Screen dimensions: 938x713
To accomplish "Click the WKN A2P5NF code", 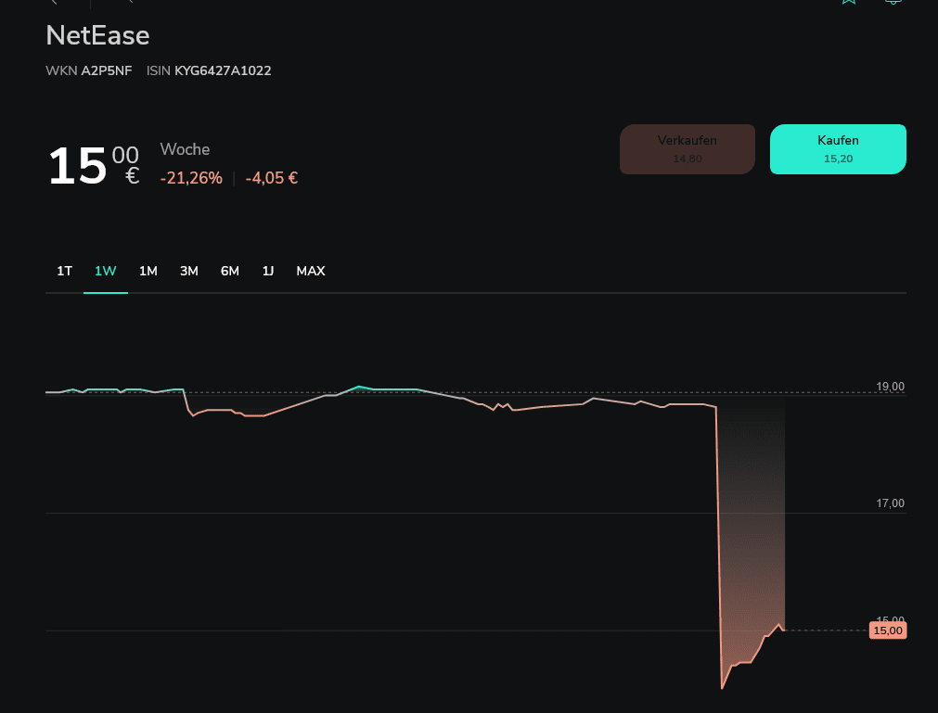I will coord(89,70).
